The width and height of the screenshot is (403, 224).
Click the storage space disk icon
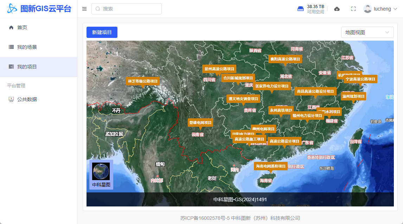point(301,9)
